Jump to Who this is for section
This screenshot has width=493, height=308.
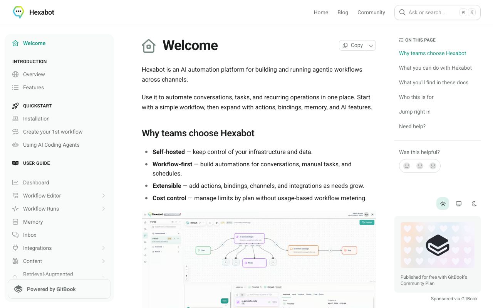pyautogui.click(x=416, y=97)
